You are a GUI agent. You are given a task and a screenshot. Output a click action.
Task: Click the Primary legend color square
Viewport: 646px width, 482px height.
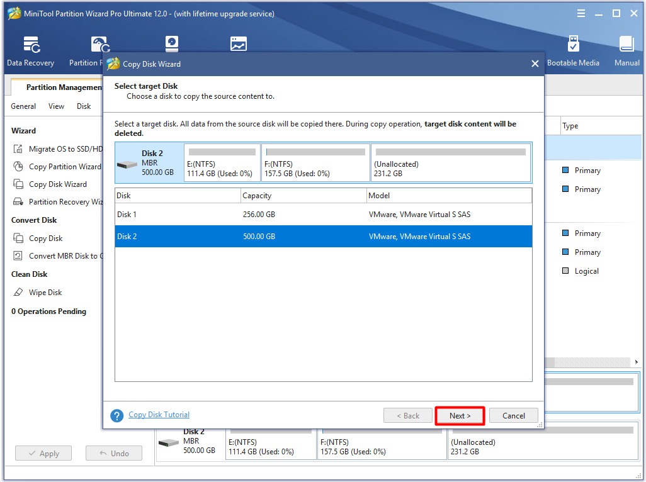pos(565,170)
